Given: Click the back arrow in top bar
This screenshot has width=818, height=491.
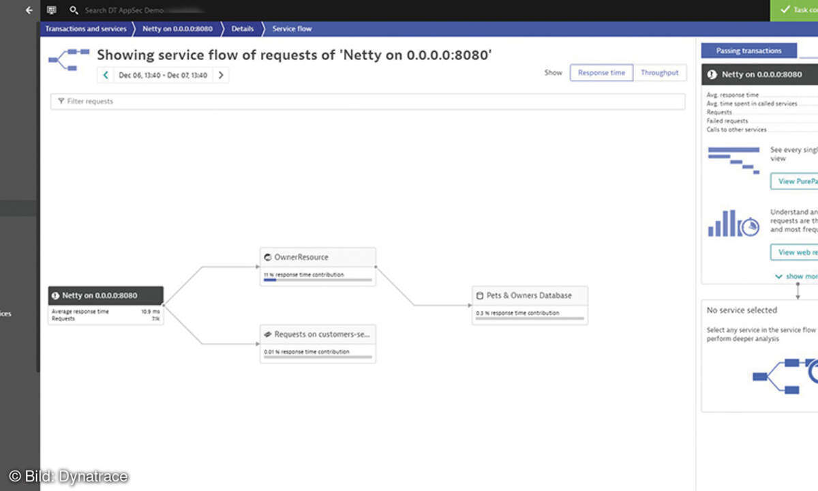Looking at the screenshot, I should 29,10.
